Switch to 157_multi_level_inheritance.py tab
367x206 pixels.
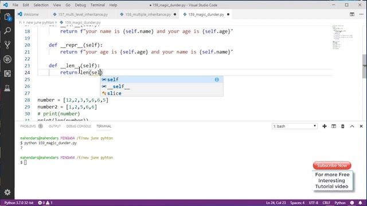(x=83, y=14)
